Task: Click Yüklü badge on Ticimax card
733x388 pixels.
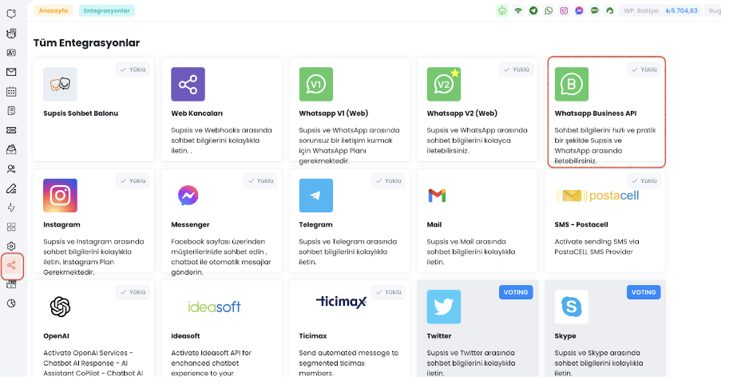Action: coord(389,292)
